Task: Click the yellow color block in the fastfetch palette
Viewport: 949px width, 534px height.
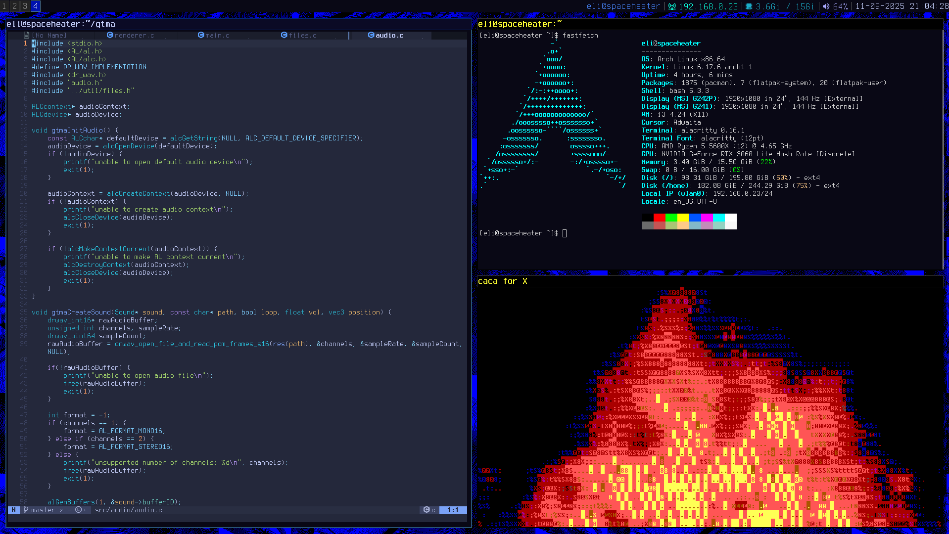Action: coord(683,218)
